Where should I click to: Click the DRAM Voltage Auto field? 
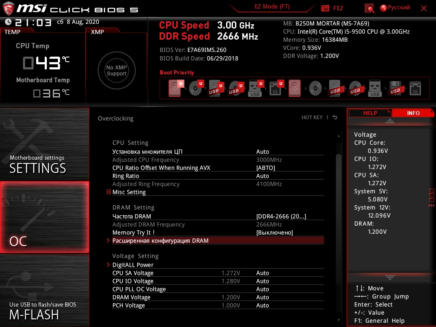click(x=262, y=297)
